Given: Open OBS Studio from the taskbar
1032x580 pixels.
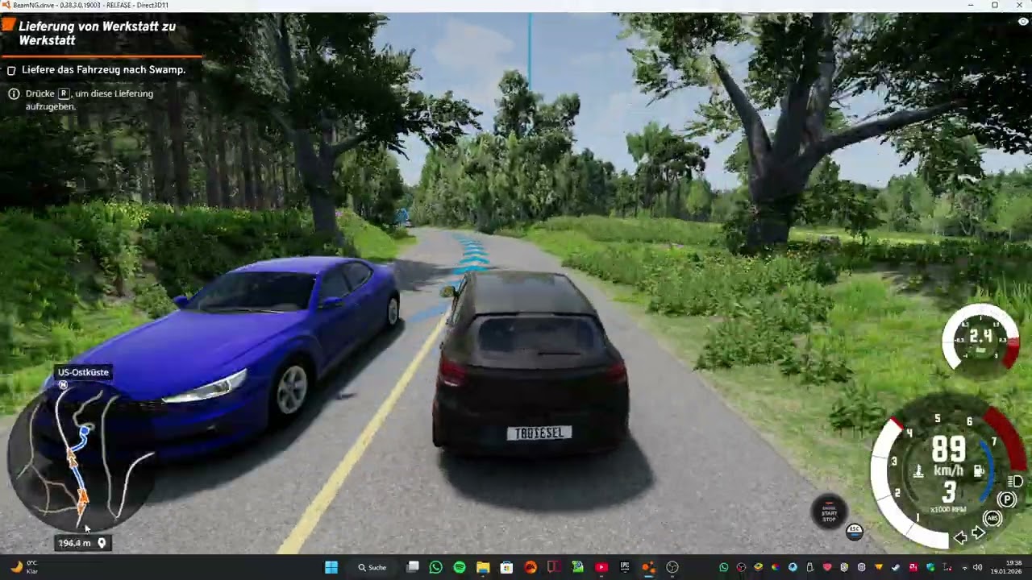Looking at the screenshot, I should [672, 567].
